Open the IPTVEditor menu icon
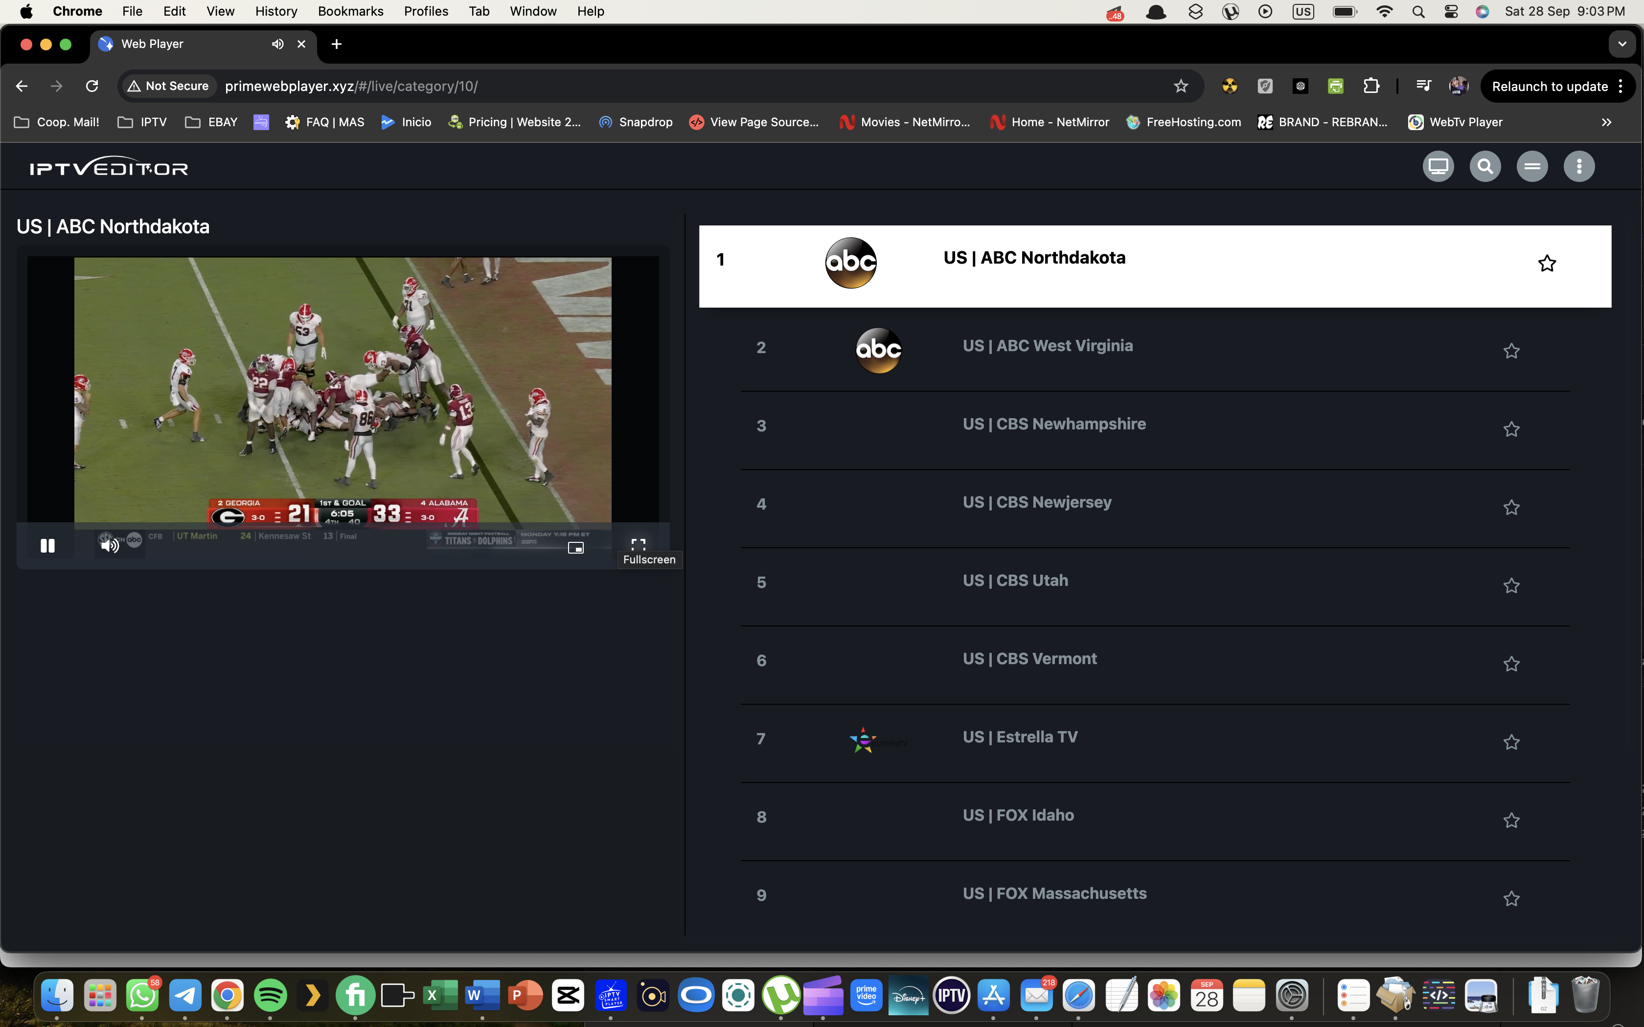Screen dimensions: 1644x1027 click(x=1532, y=166)
